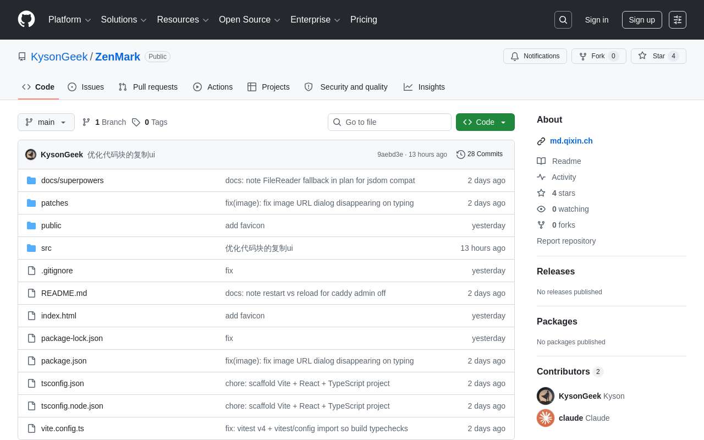This screenshot has width=704, height=440.
Task: Click the patches folder icon
Action: 31,203
